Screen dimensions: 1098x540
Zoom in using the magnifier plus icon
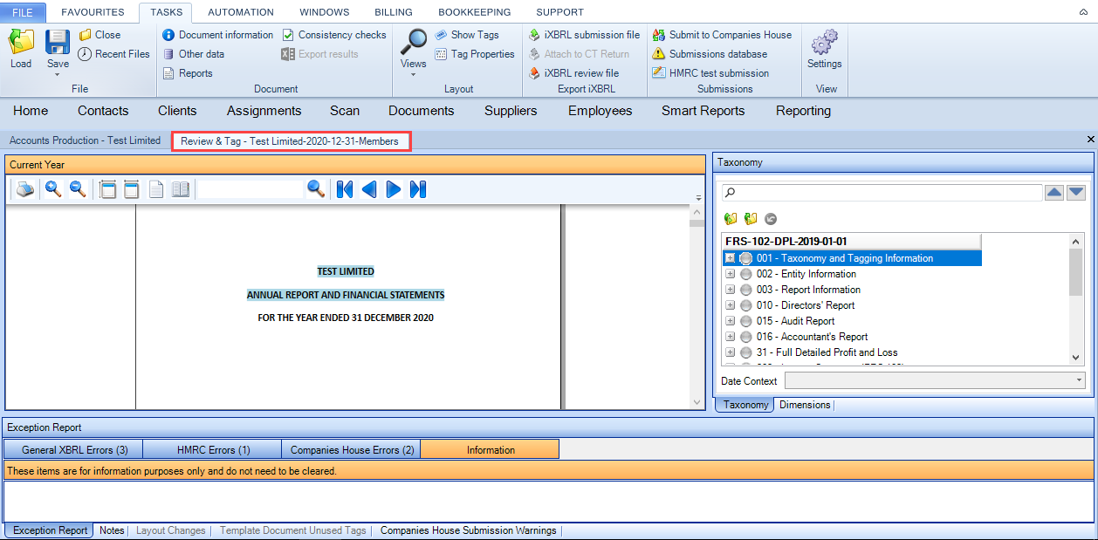click(53, 189)
